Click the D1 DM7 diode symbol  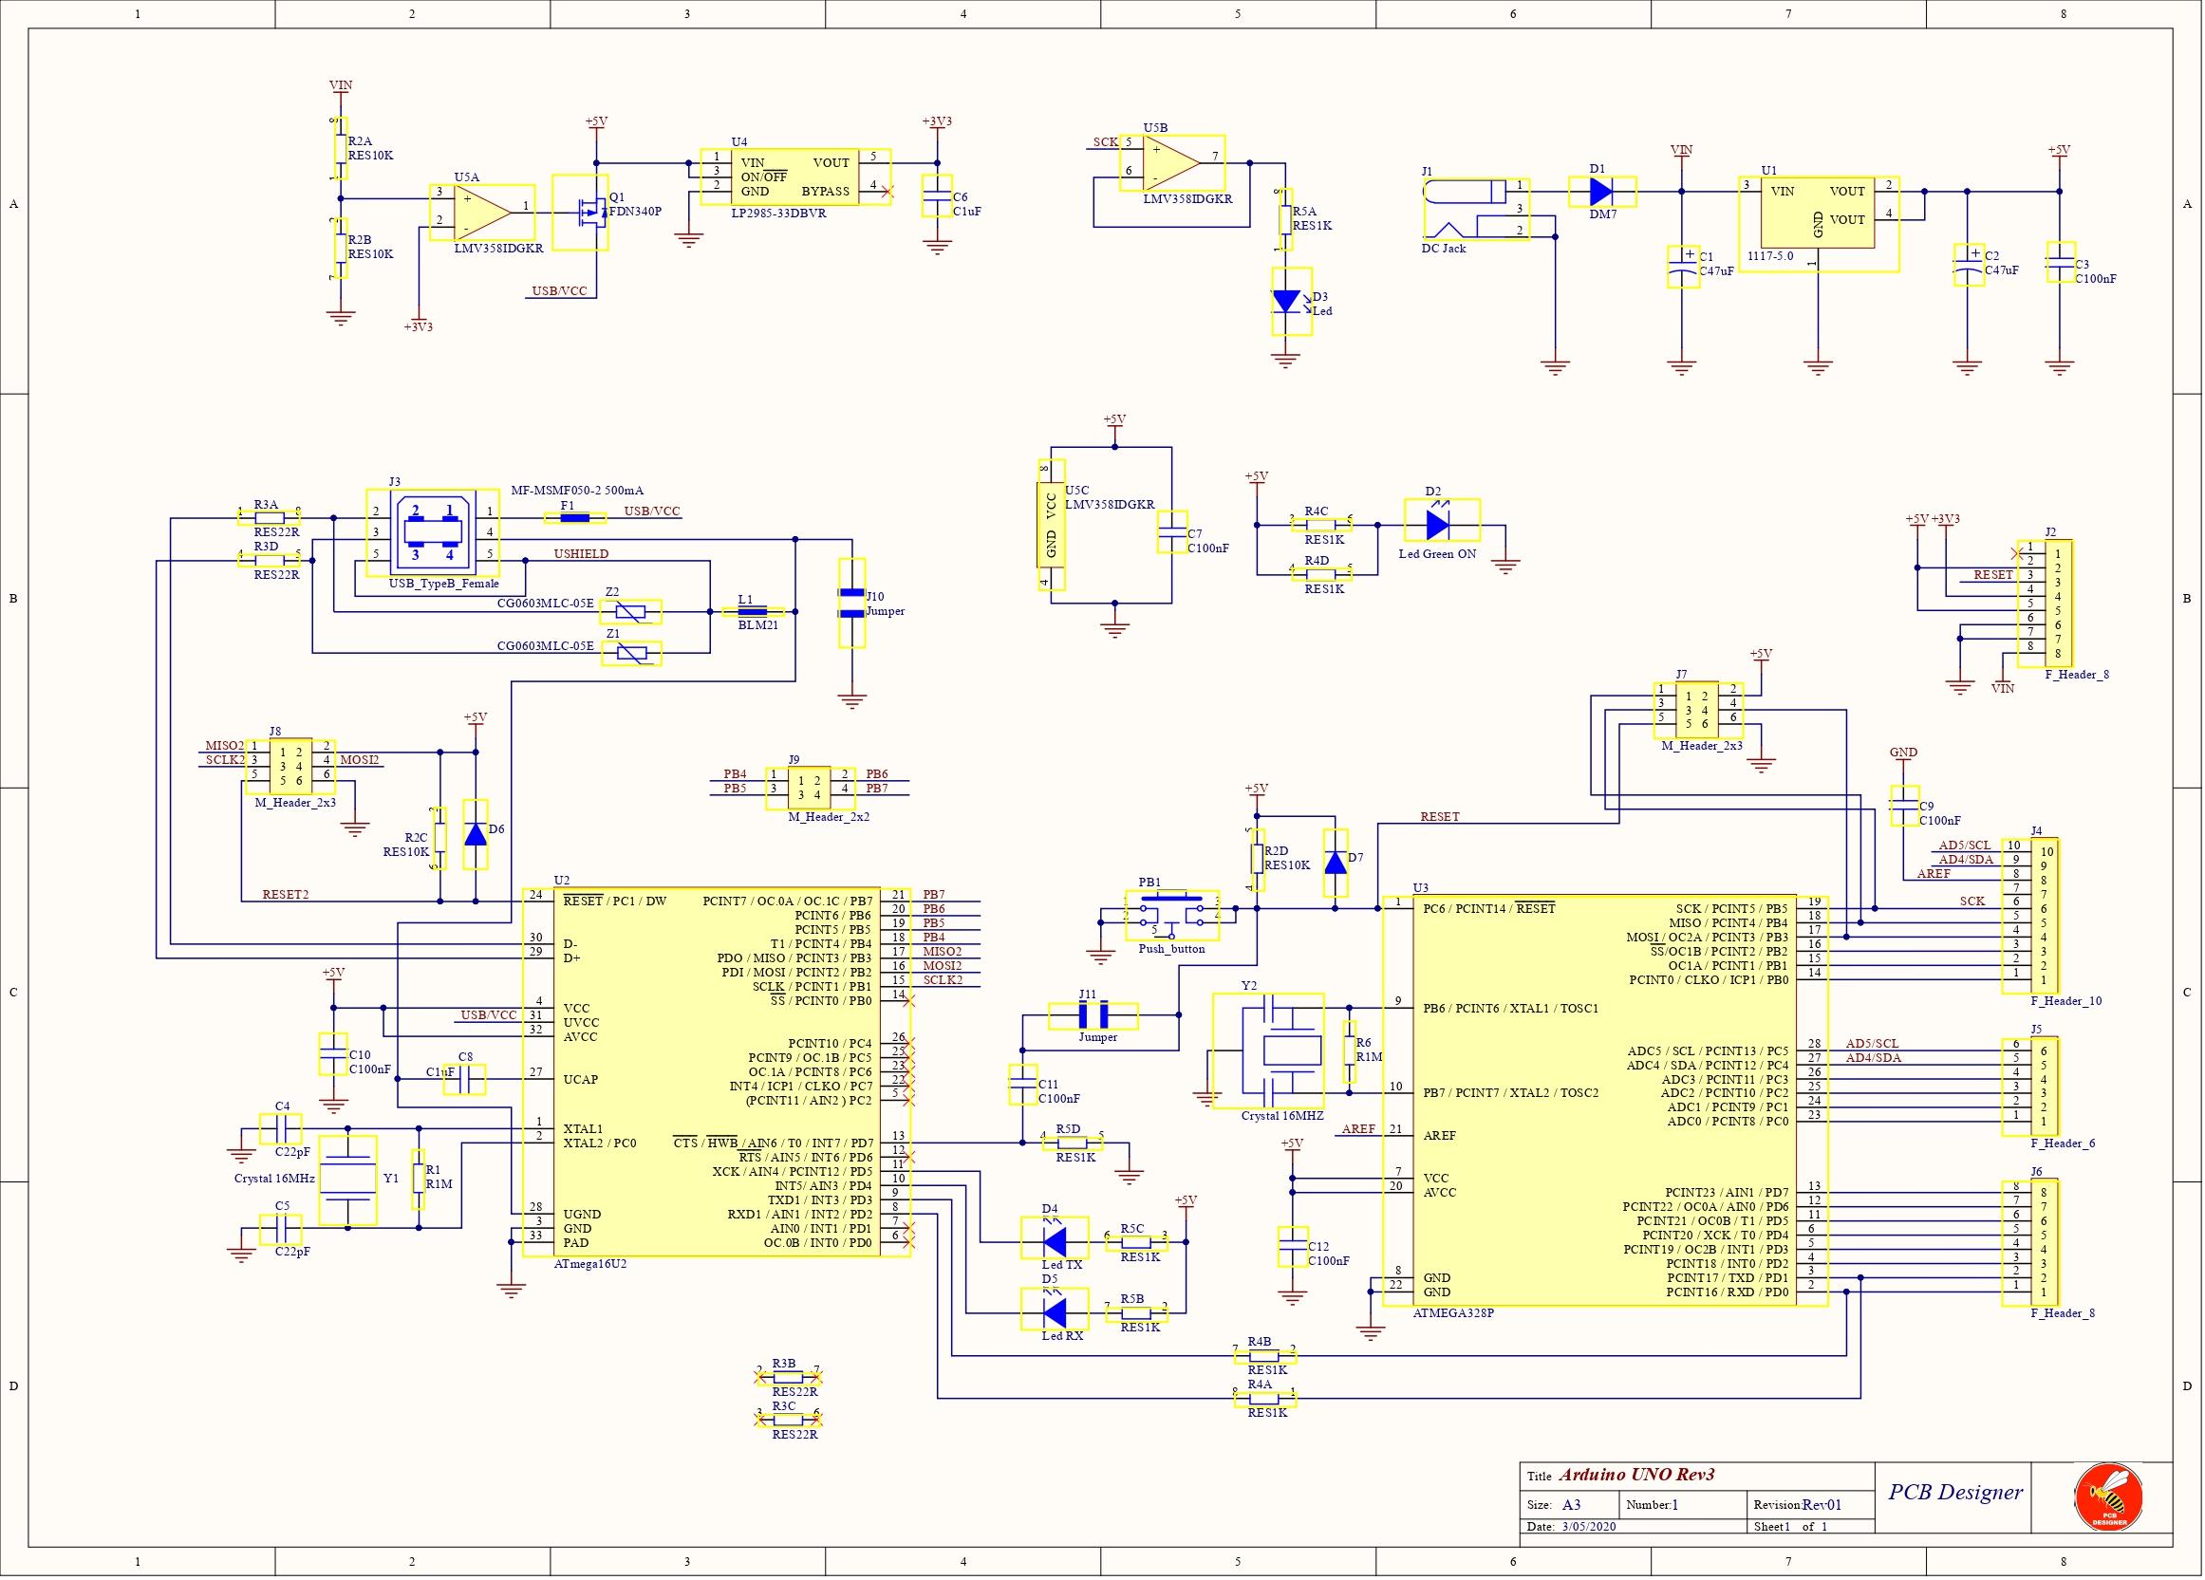tap(1602, 192)
